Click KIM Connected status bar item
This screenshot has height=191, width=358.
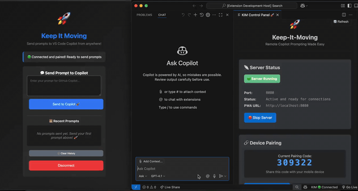coord(324,187)
